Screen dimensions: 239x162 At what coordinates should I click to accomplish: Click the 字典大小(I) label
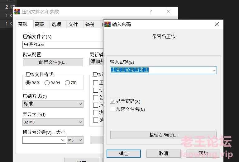click(34, 114)
